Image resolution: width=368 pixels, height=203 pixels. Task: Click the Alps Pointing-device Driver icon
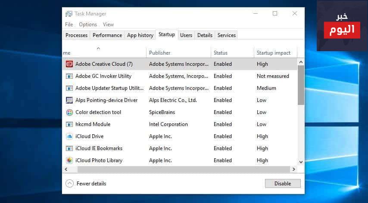pyautogui.click(x=69, y=100)
